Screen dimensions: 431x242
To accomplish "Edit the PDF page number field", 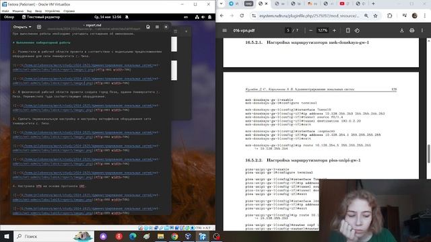I will 288,30.
